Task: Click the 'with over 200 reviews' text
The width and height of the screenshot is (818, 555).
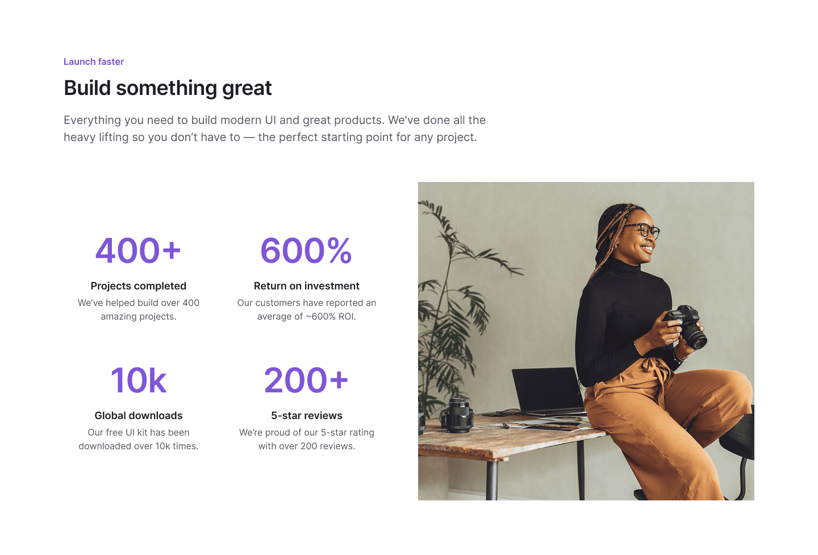Action: pyautogui.click(x=307, y=446)
